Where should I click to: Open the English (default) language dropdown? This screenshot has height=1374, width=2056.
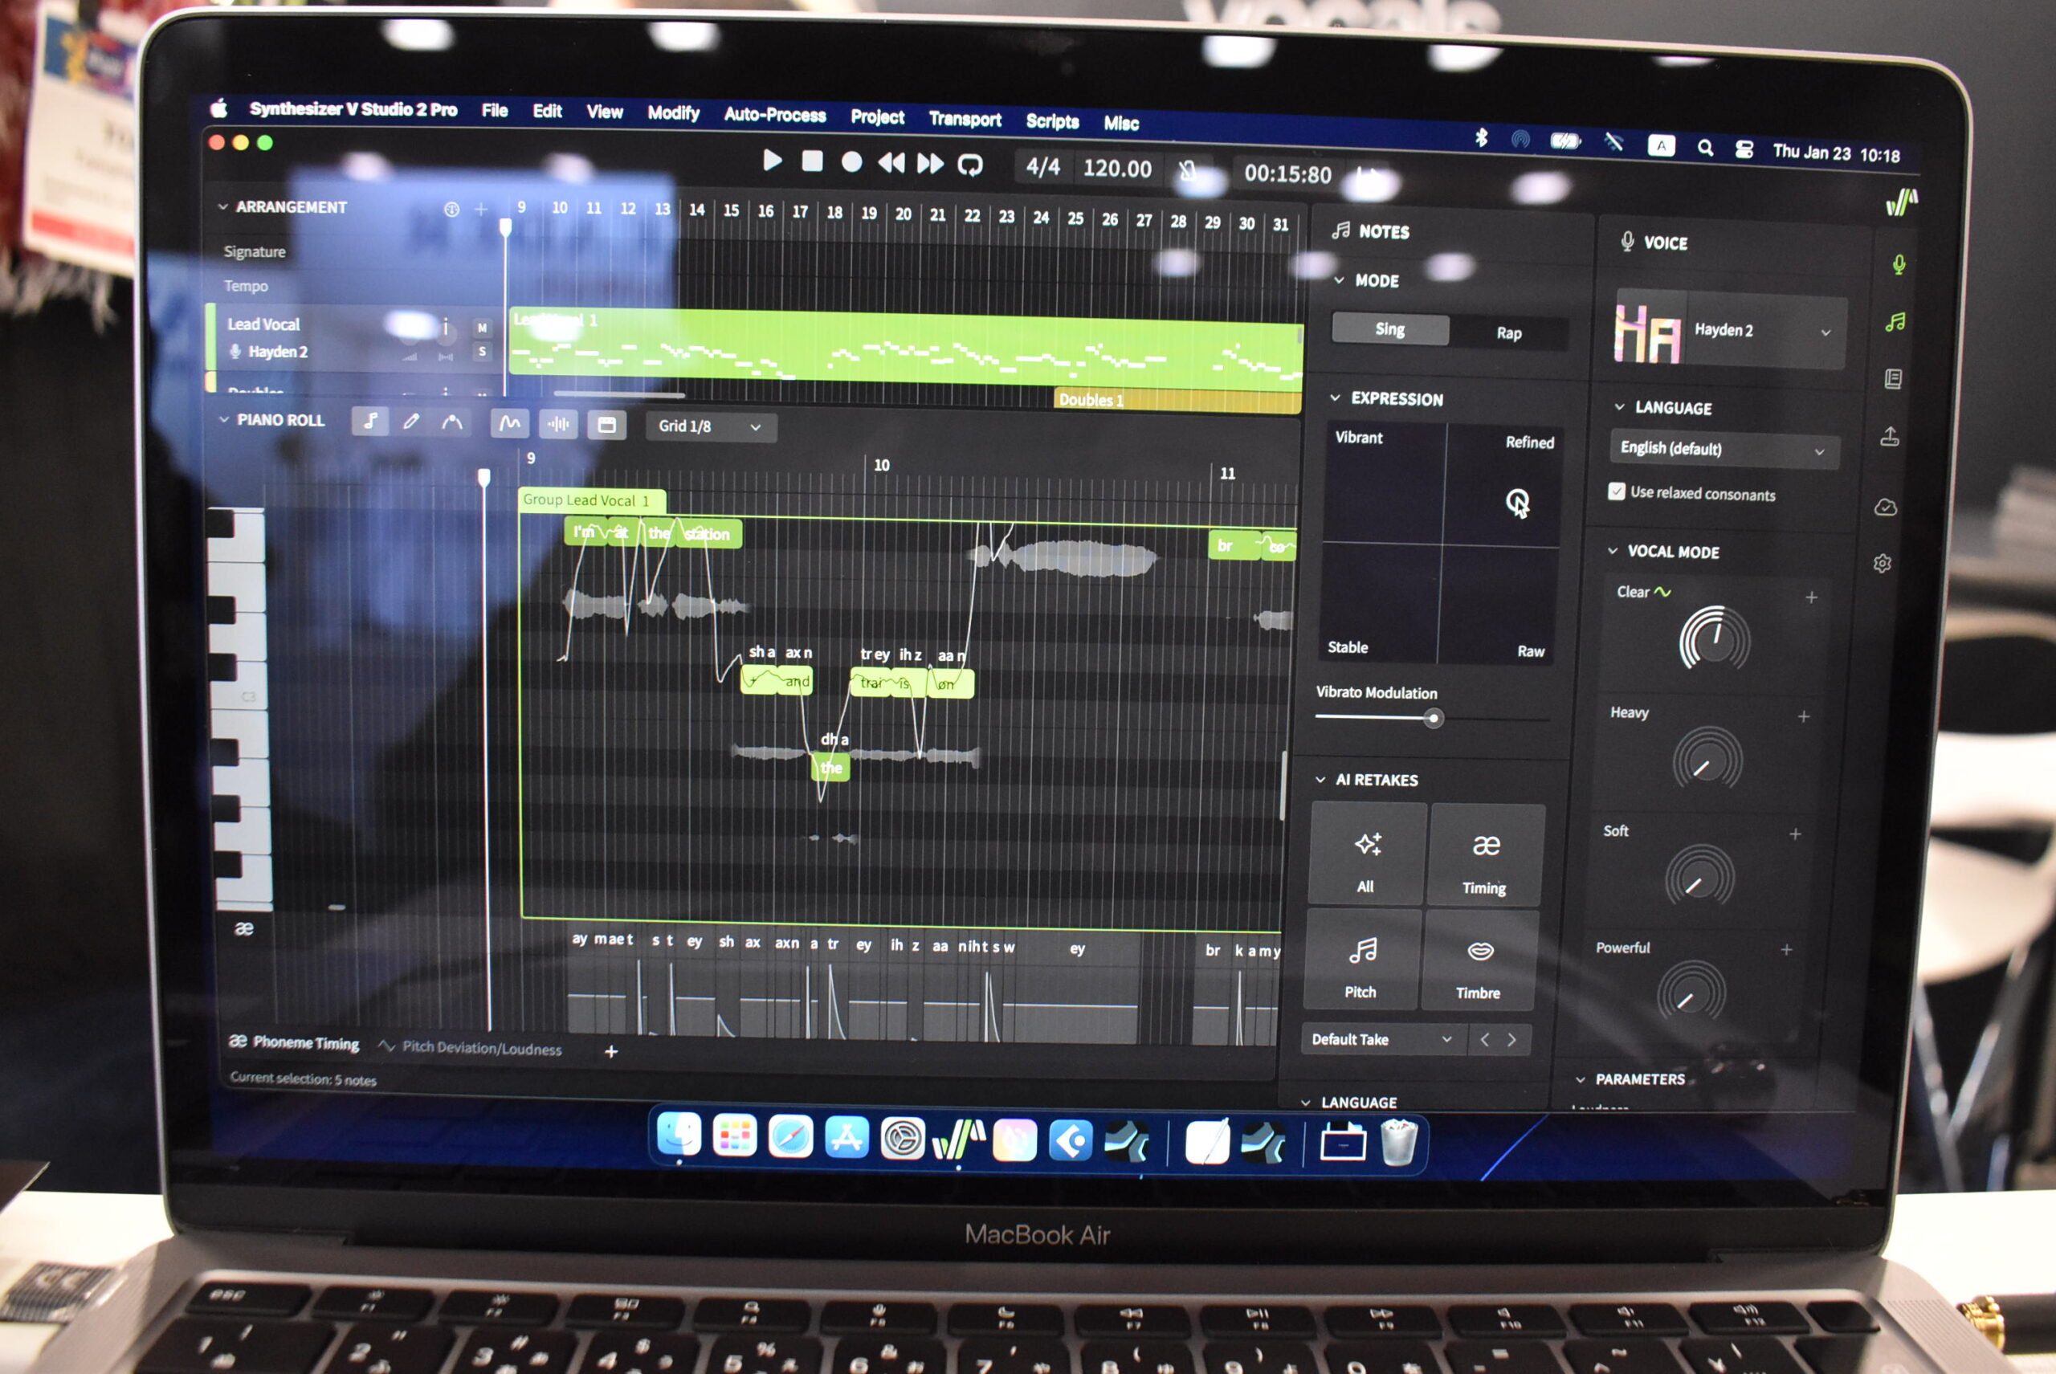coord(1724,449)
